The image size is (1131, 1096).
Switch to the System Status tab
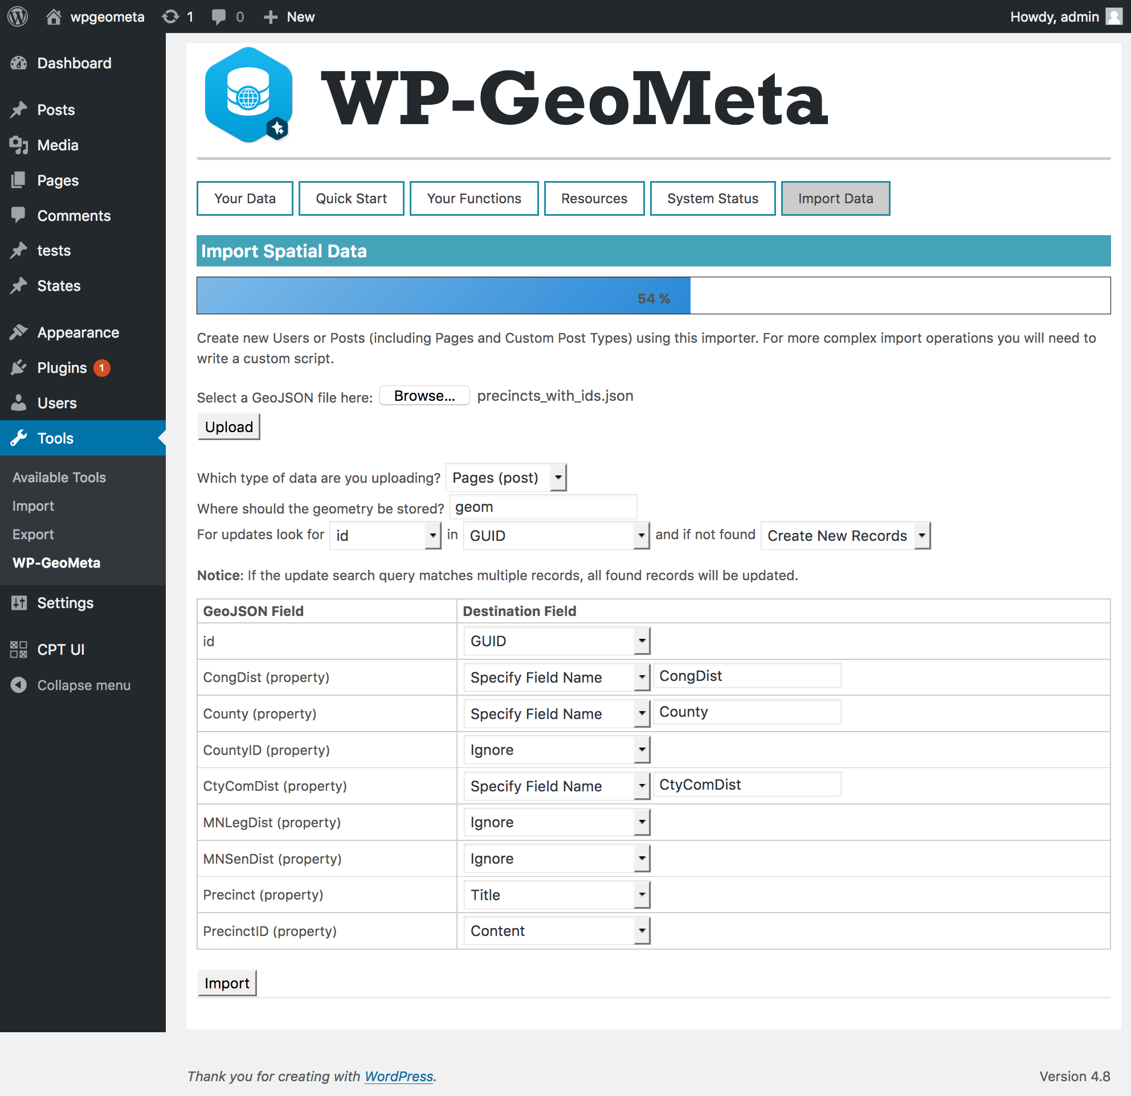click(712, 199)
